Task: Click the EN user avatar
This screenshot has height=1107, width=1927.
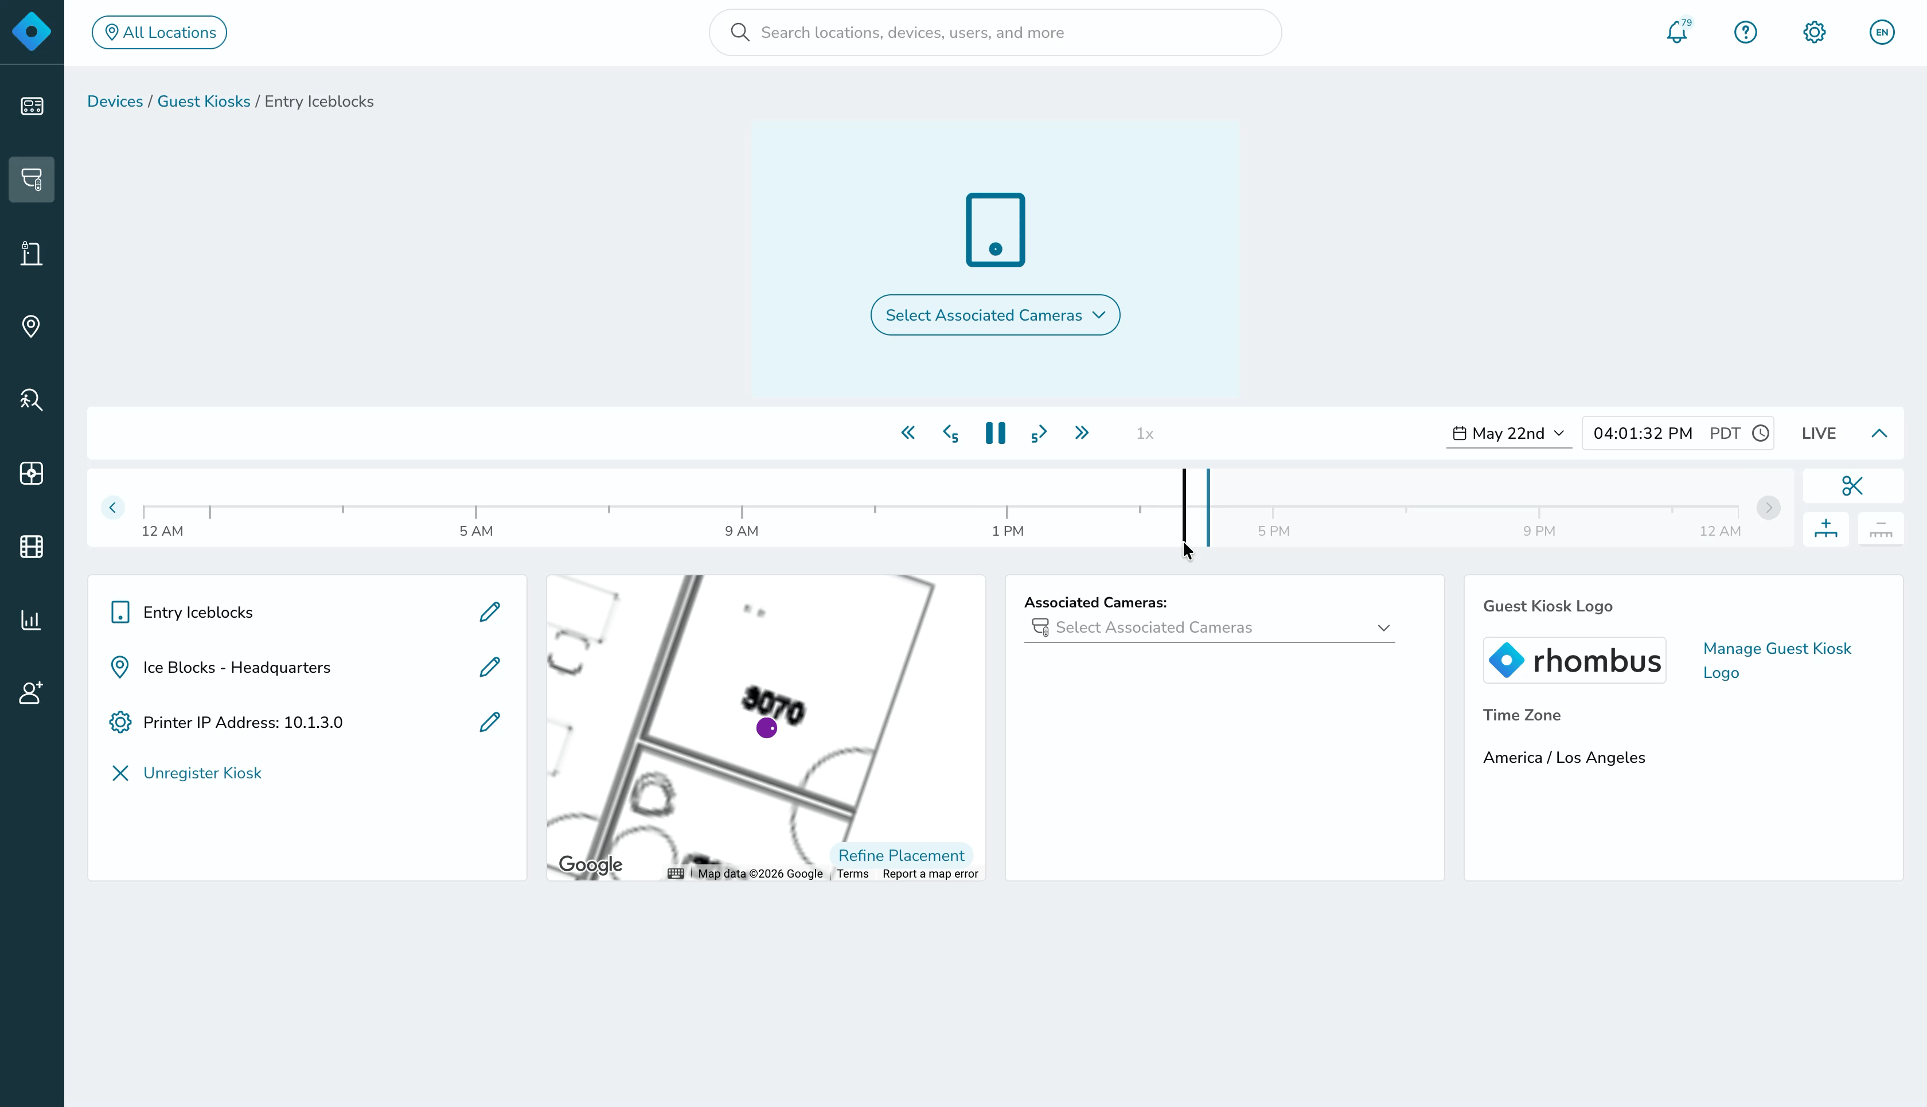Action: coord(1882,32)
